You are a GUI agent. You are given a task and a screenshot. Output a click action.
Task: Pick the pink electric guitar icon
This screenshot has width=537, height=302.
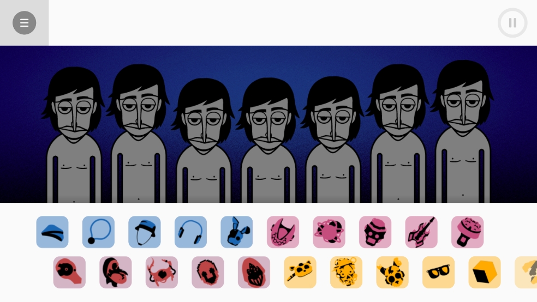[x=421, y=232]
